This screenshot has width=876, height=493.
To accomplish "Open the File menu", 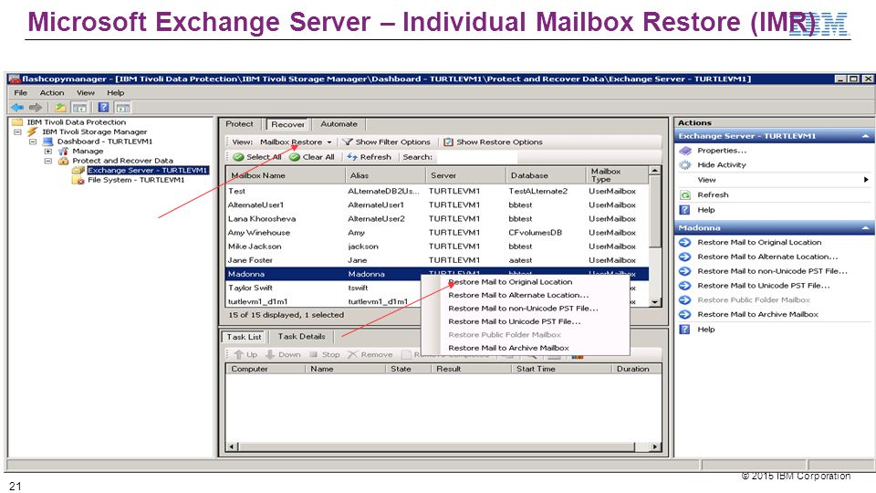I will pyautogui.click(x=21, y=93).
